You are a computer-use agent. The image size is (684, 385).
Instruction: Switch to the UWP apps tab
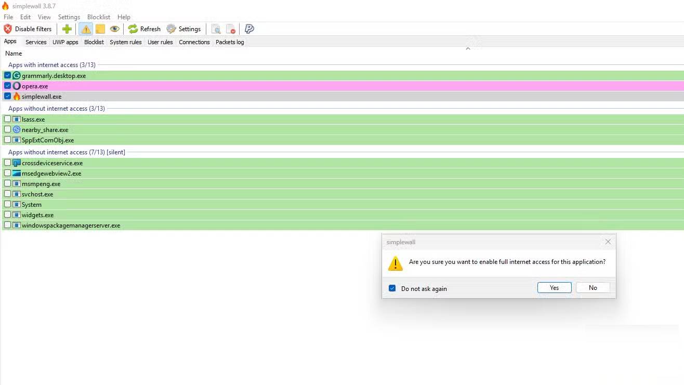pos(65,42)
